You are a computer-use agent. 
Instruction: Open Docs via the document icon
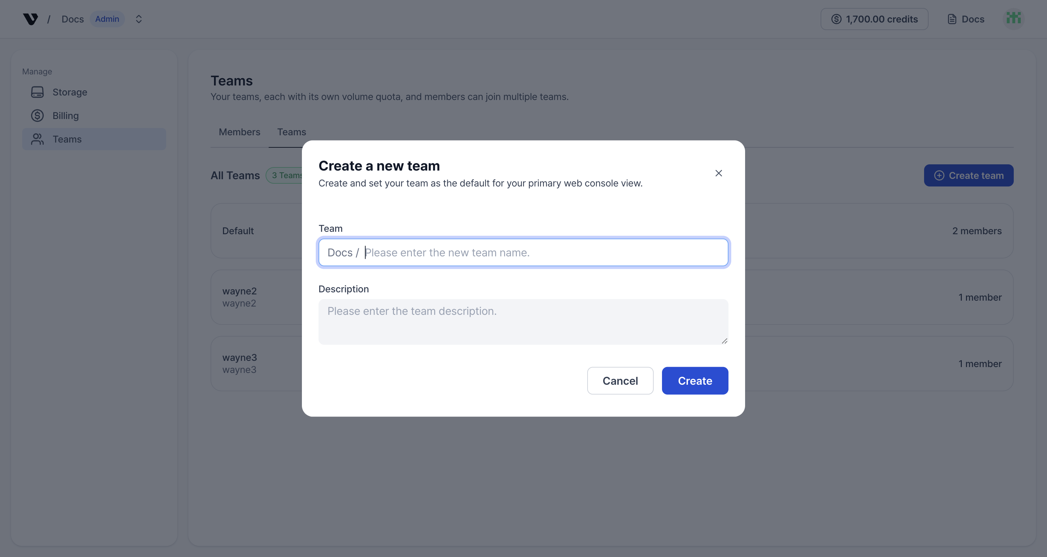[951, 19]
